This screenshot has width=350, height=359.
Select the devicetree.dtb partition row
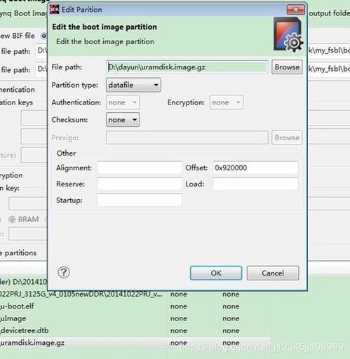pos(135,330)
